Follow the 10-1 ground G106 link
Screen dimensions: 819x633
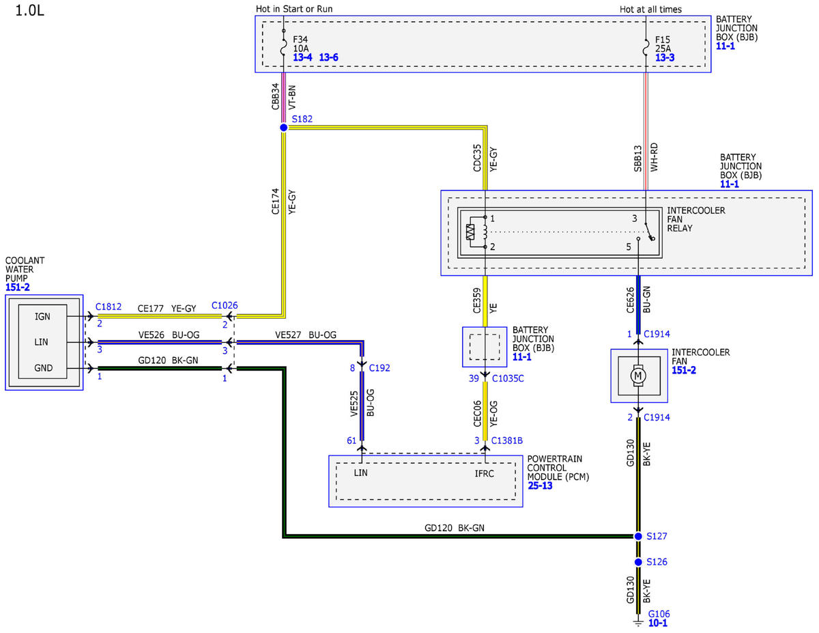pyautogui.click(x=659, y=624)
